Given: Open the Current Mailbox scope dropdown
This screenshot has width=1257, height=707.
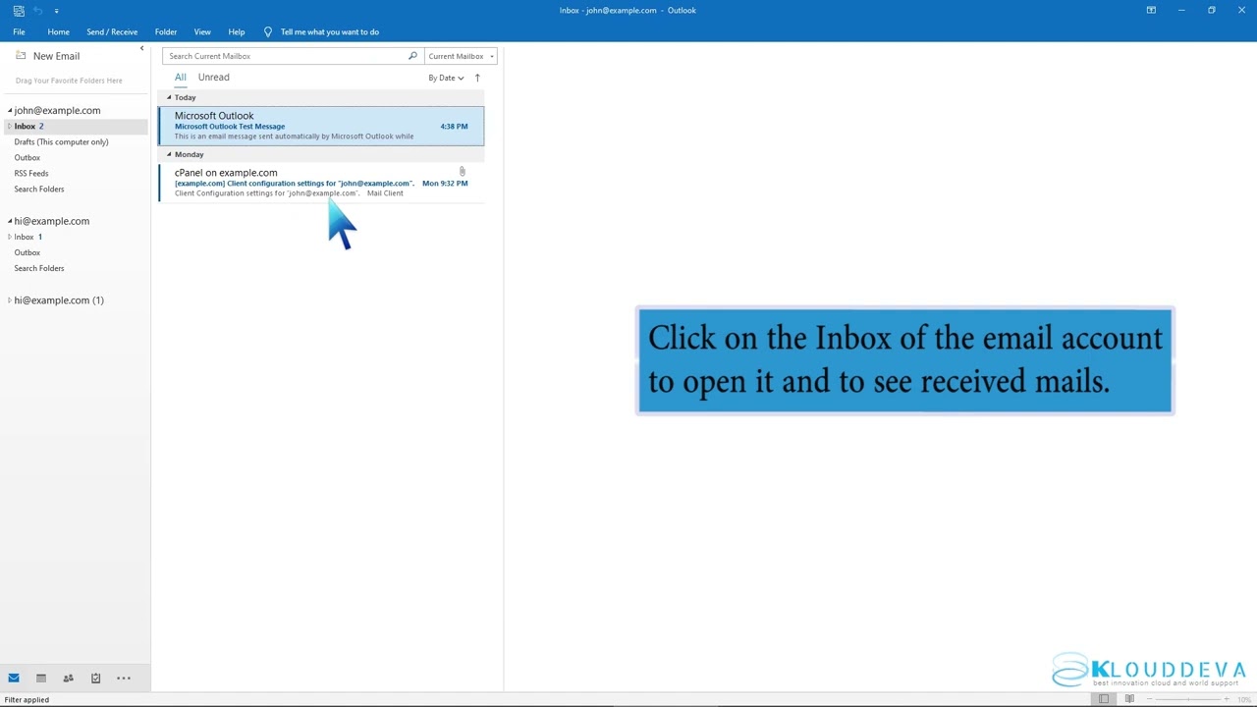Looking at the screenshot, I should 461,56.
